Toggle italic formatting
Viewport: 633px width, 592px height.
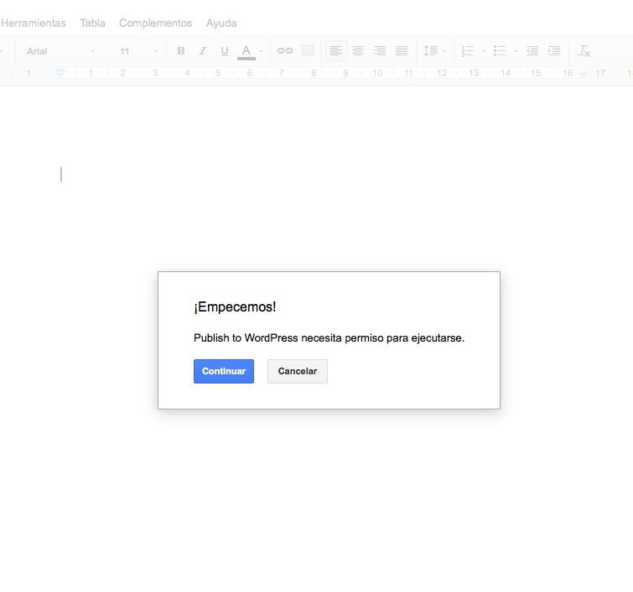[x=203, y=51]
